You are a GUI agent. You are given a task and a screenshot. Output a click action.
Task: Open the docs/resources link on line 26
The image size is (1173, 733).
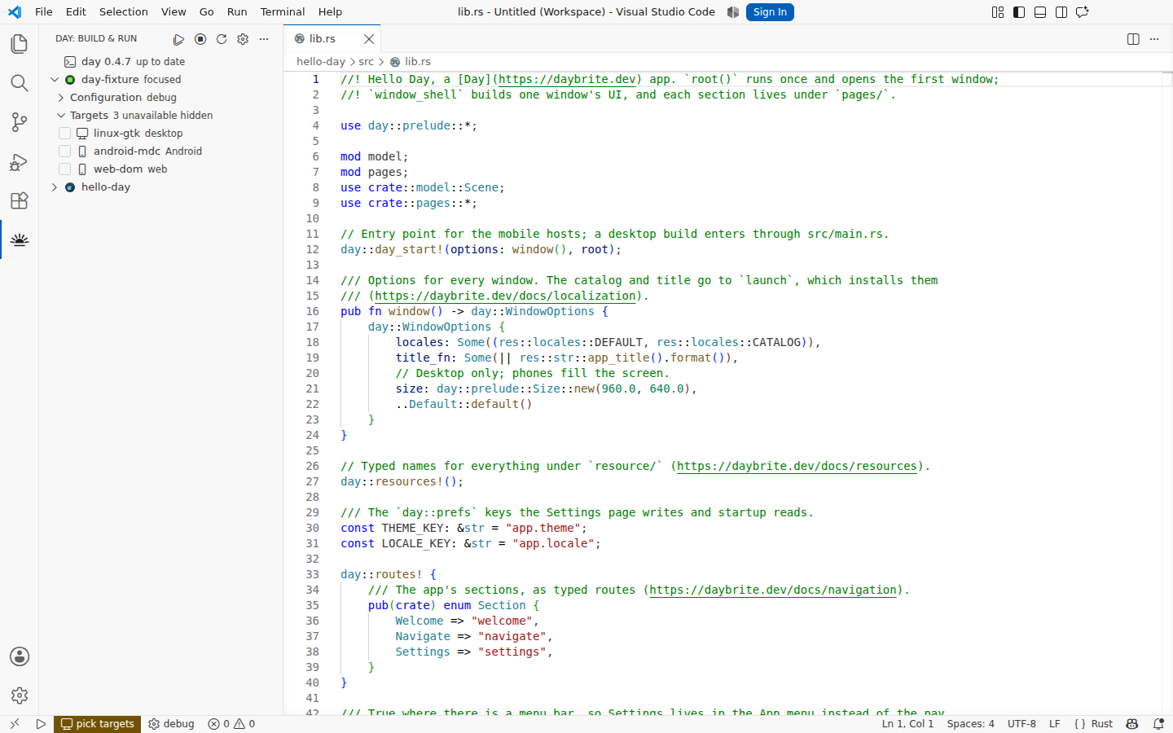797,467
